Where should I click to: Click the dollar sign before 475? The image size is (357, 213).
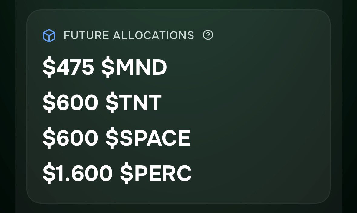[48, 68]
